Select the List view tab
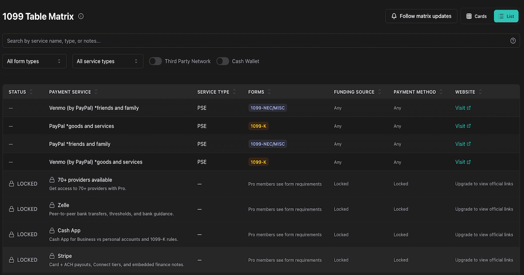The width and height of the screenshot is (524, 275). [x=506, y=16]
